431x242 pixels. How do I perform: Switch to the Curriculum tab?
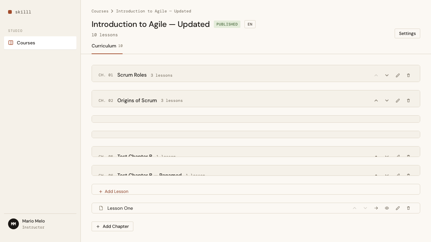[107, 46]
